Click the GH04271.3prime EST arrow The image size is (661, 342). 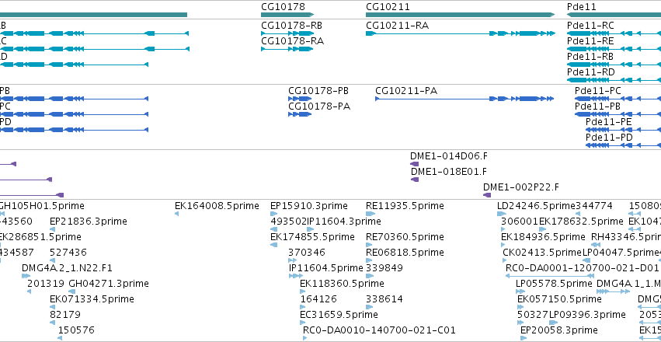pyautogui.click(x=71, y=291)
